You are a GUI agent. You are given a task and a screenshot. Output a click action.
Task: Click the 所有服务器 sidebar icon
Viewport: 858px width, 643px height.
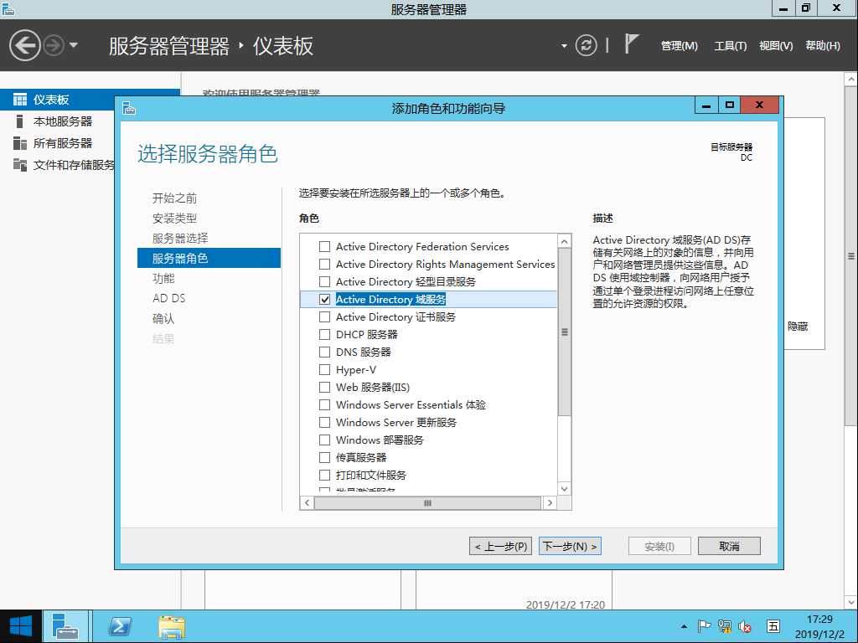click(20, 143)
